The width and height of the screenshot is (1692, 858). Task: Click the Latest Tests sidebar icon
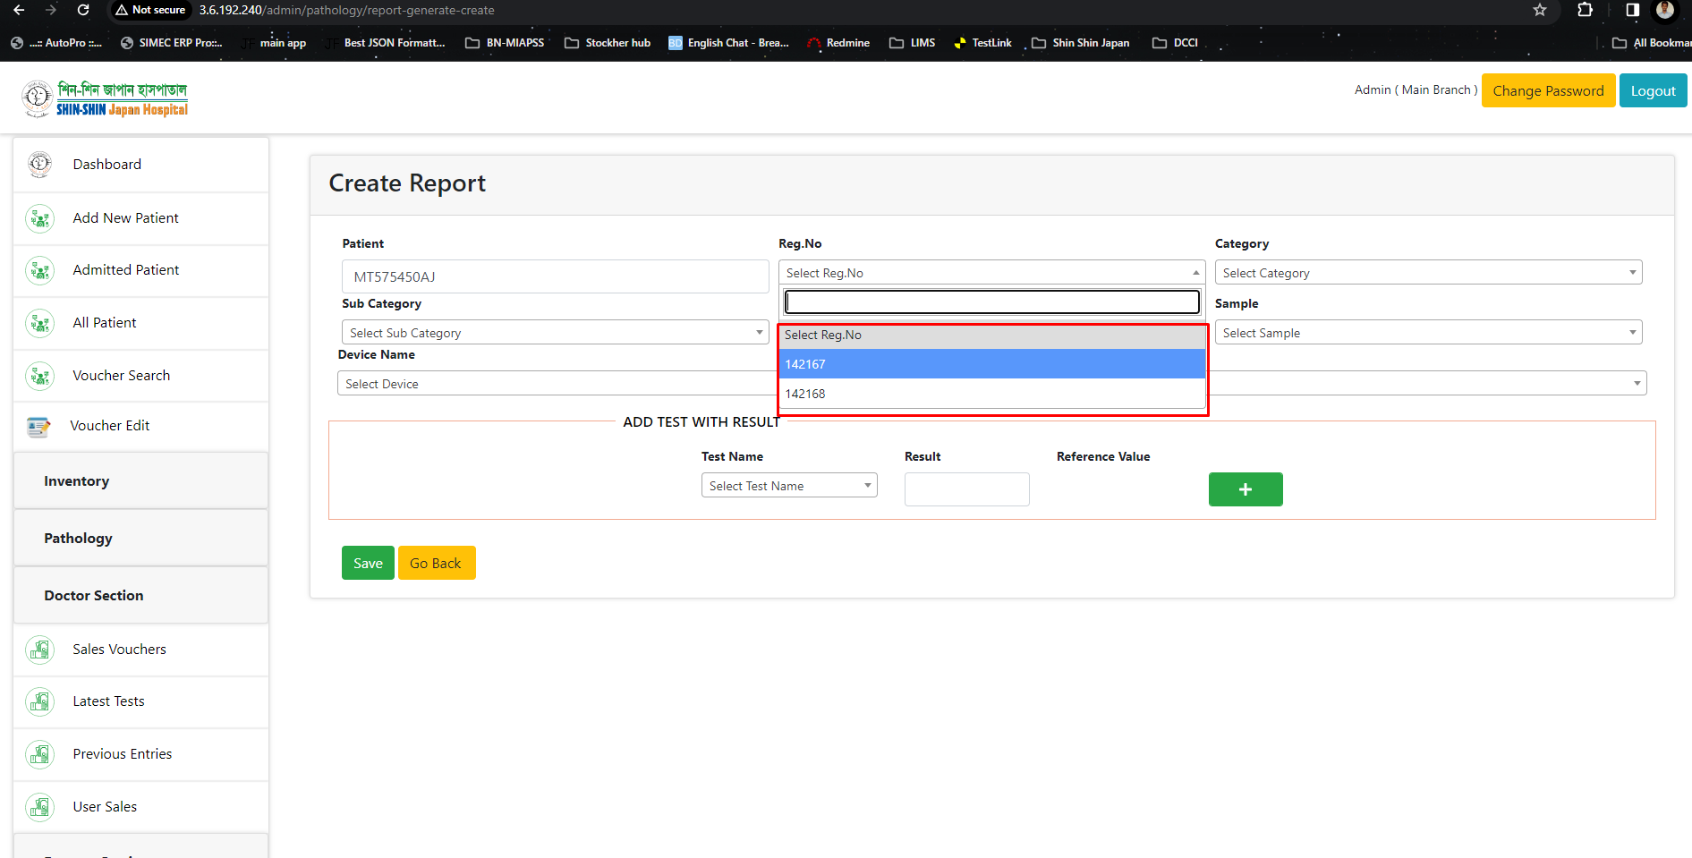pyautogui.click(x=39, y=702)
